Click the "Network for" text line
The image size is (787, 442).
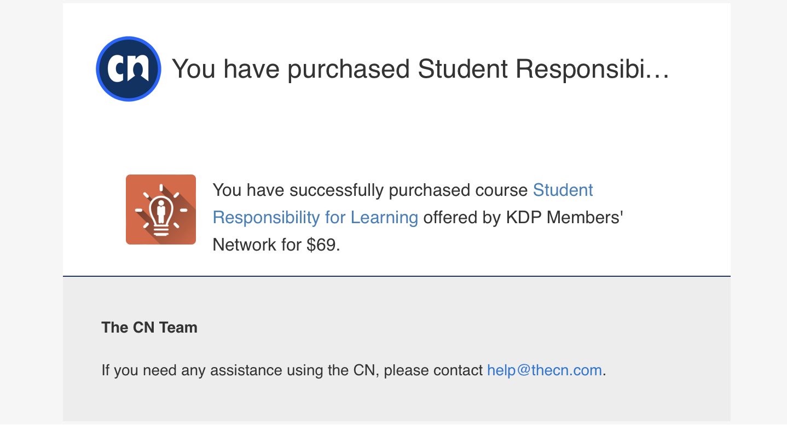[x=257, y=245]
